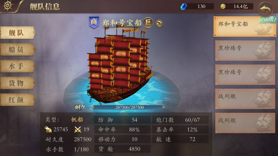Tap the red-sailed treasure ship model
Image resolution: width=278 pixels, height=156 pixels.
pyautogui.click(x=120, y=66)
